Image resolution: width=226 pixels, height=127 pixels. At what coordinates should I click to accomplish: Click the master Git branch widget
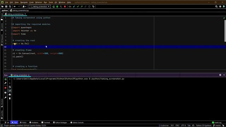coord(217,126)
